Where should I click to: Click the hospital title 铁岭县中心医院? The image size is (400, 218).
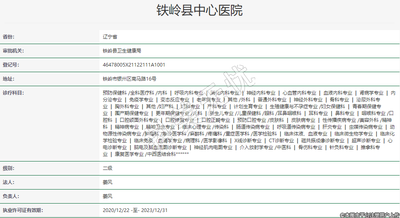coord(200,10)
